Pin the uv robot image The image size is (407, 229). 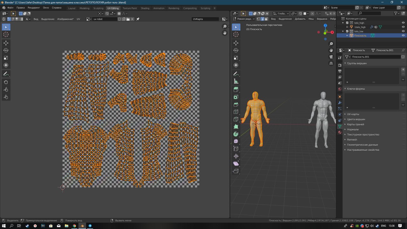point(138,19)
